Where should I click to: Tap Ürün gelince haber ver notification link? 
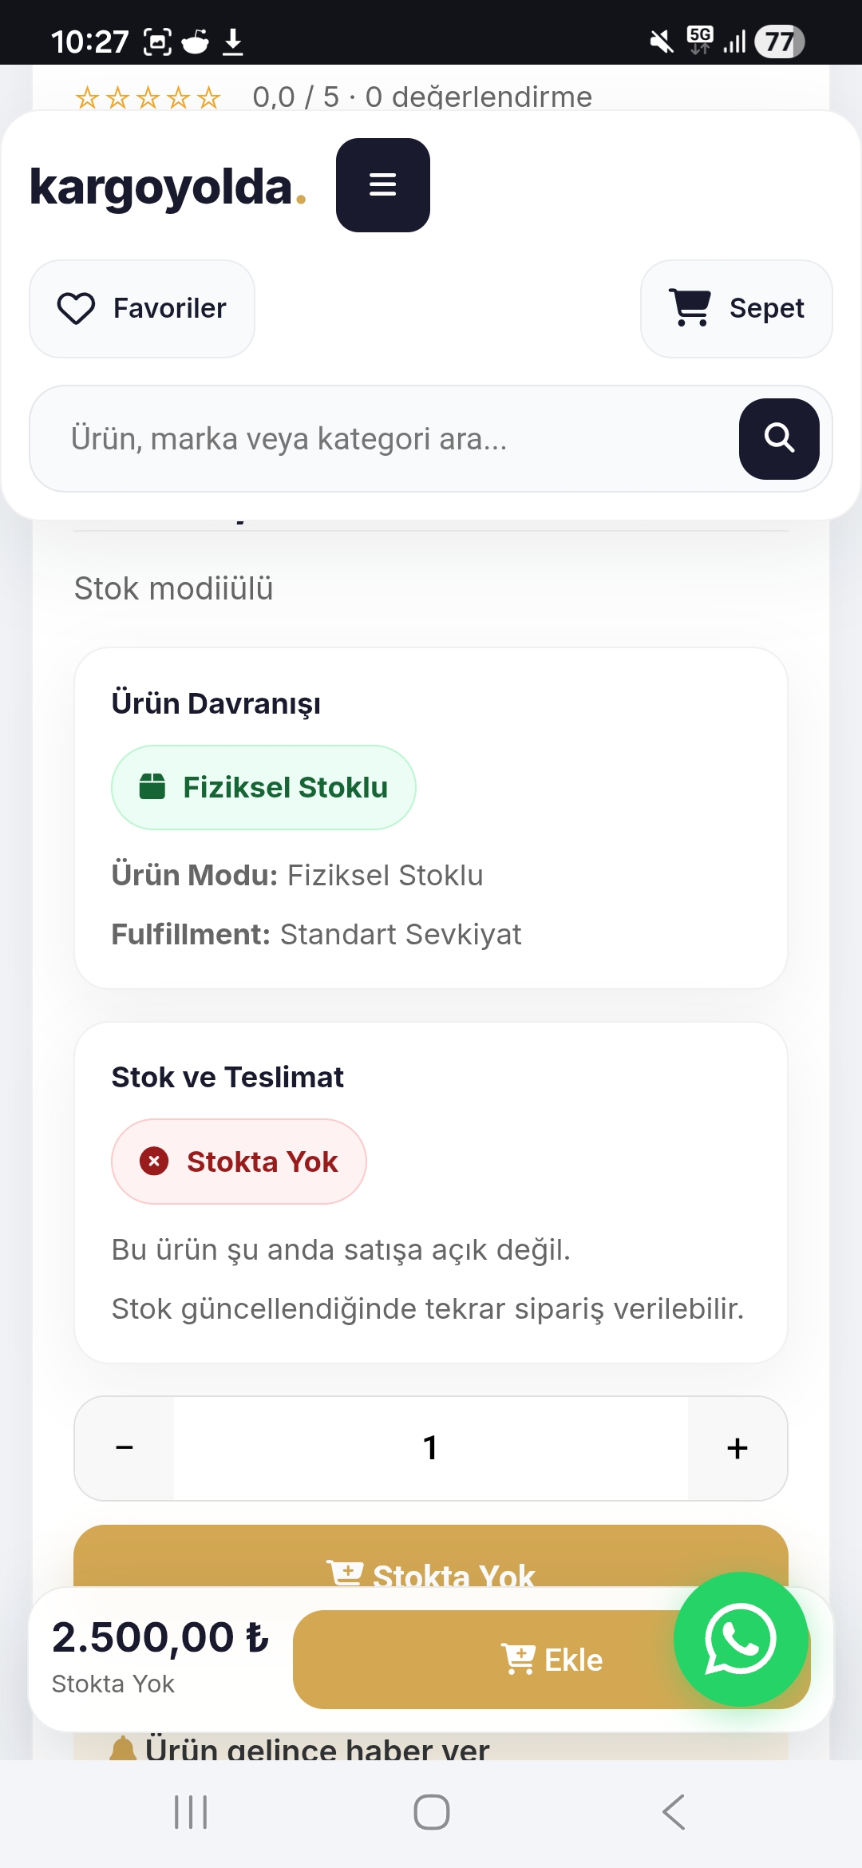[x=303, y=1748]
